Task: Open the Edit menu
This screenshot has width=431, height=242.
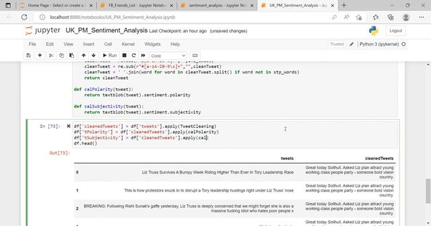Action: (50, 44)
